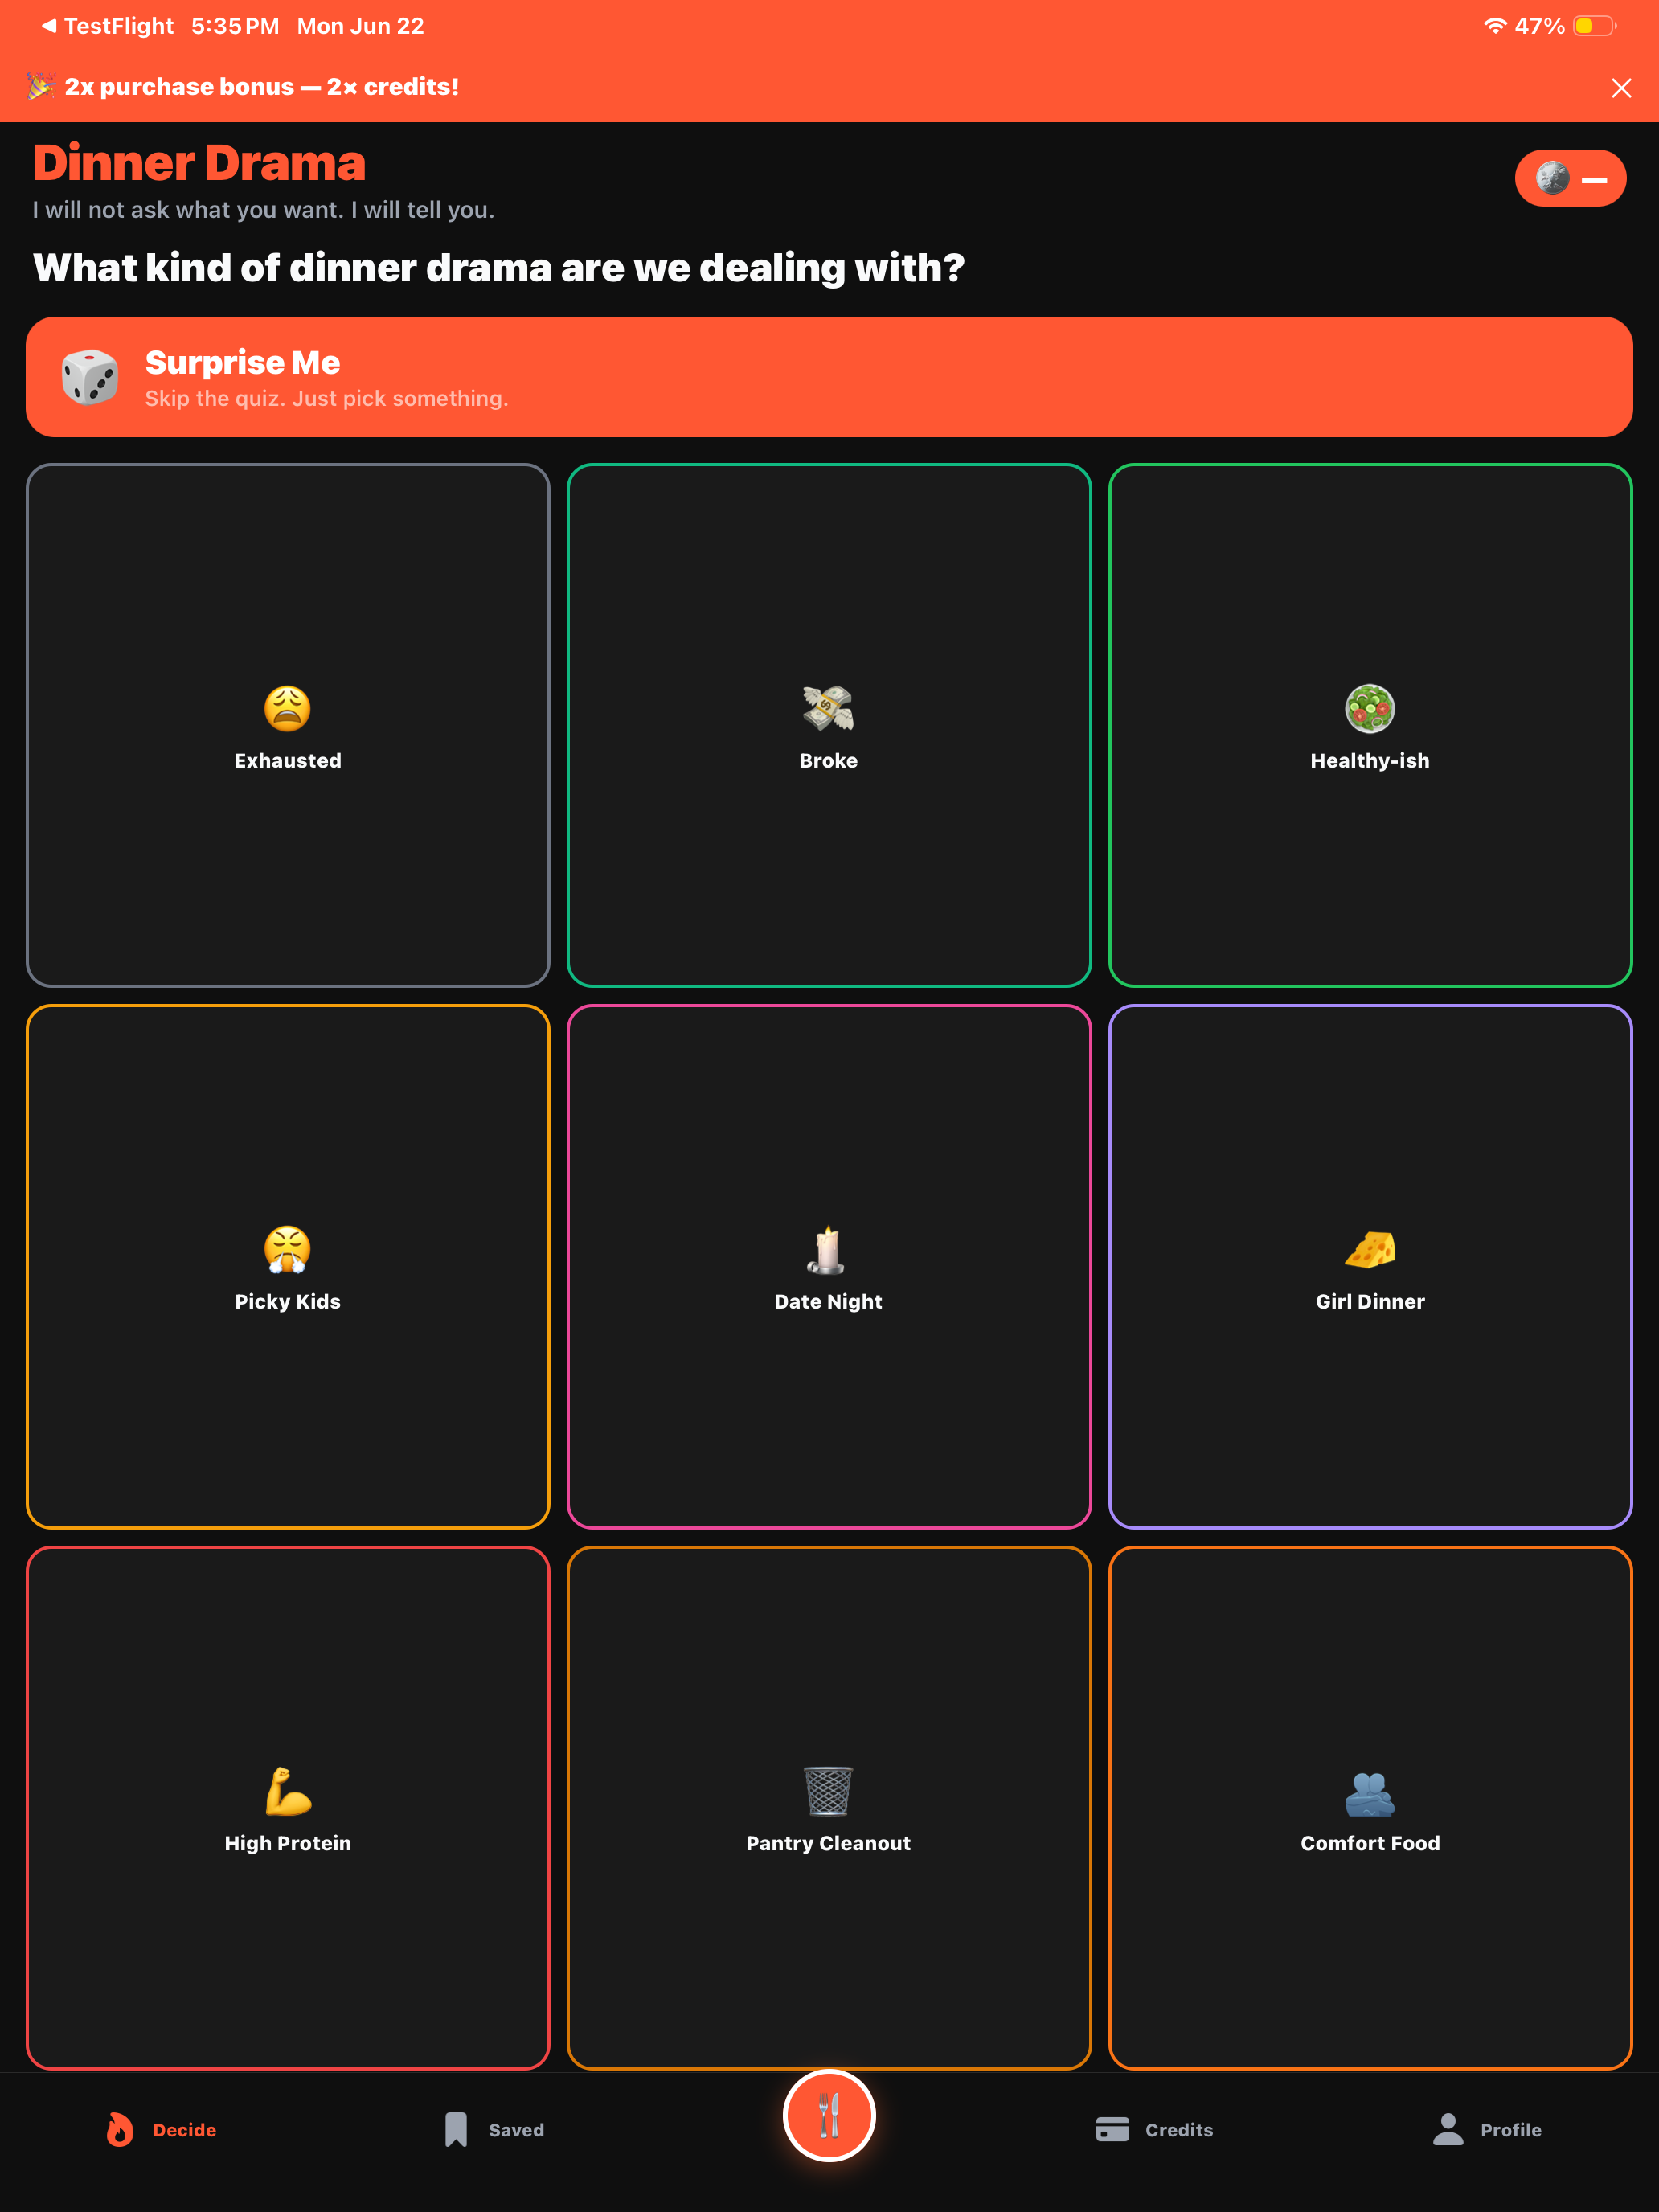Tap the Wi-Fi status icon
Image resolution: width=1659 pixels, height=2212 pixels.
tap(1494, 26)
